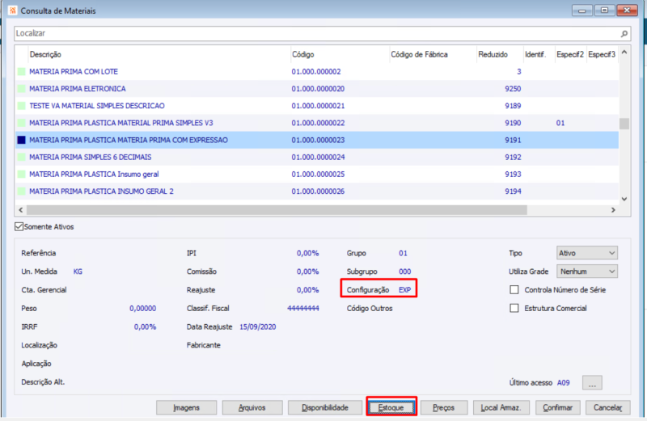Click the Estoque button
Image resolution: width=647 pixels, height=421 pixels.
pyautogui.click(x=391, y=407)
